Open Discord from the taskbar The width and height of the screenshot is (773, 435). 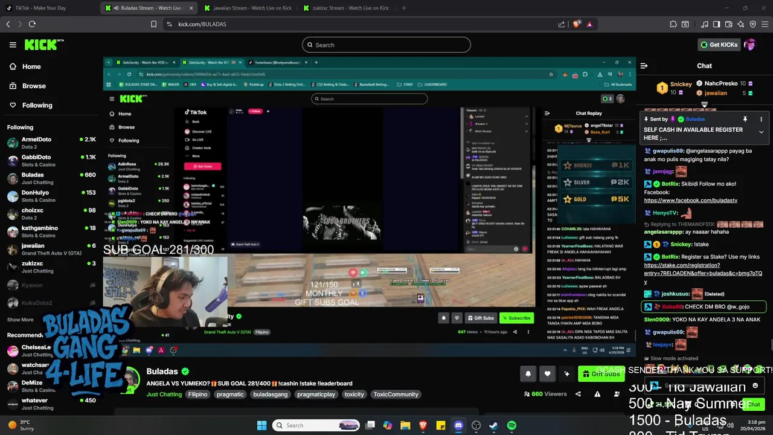pos(458,425)
